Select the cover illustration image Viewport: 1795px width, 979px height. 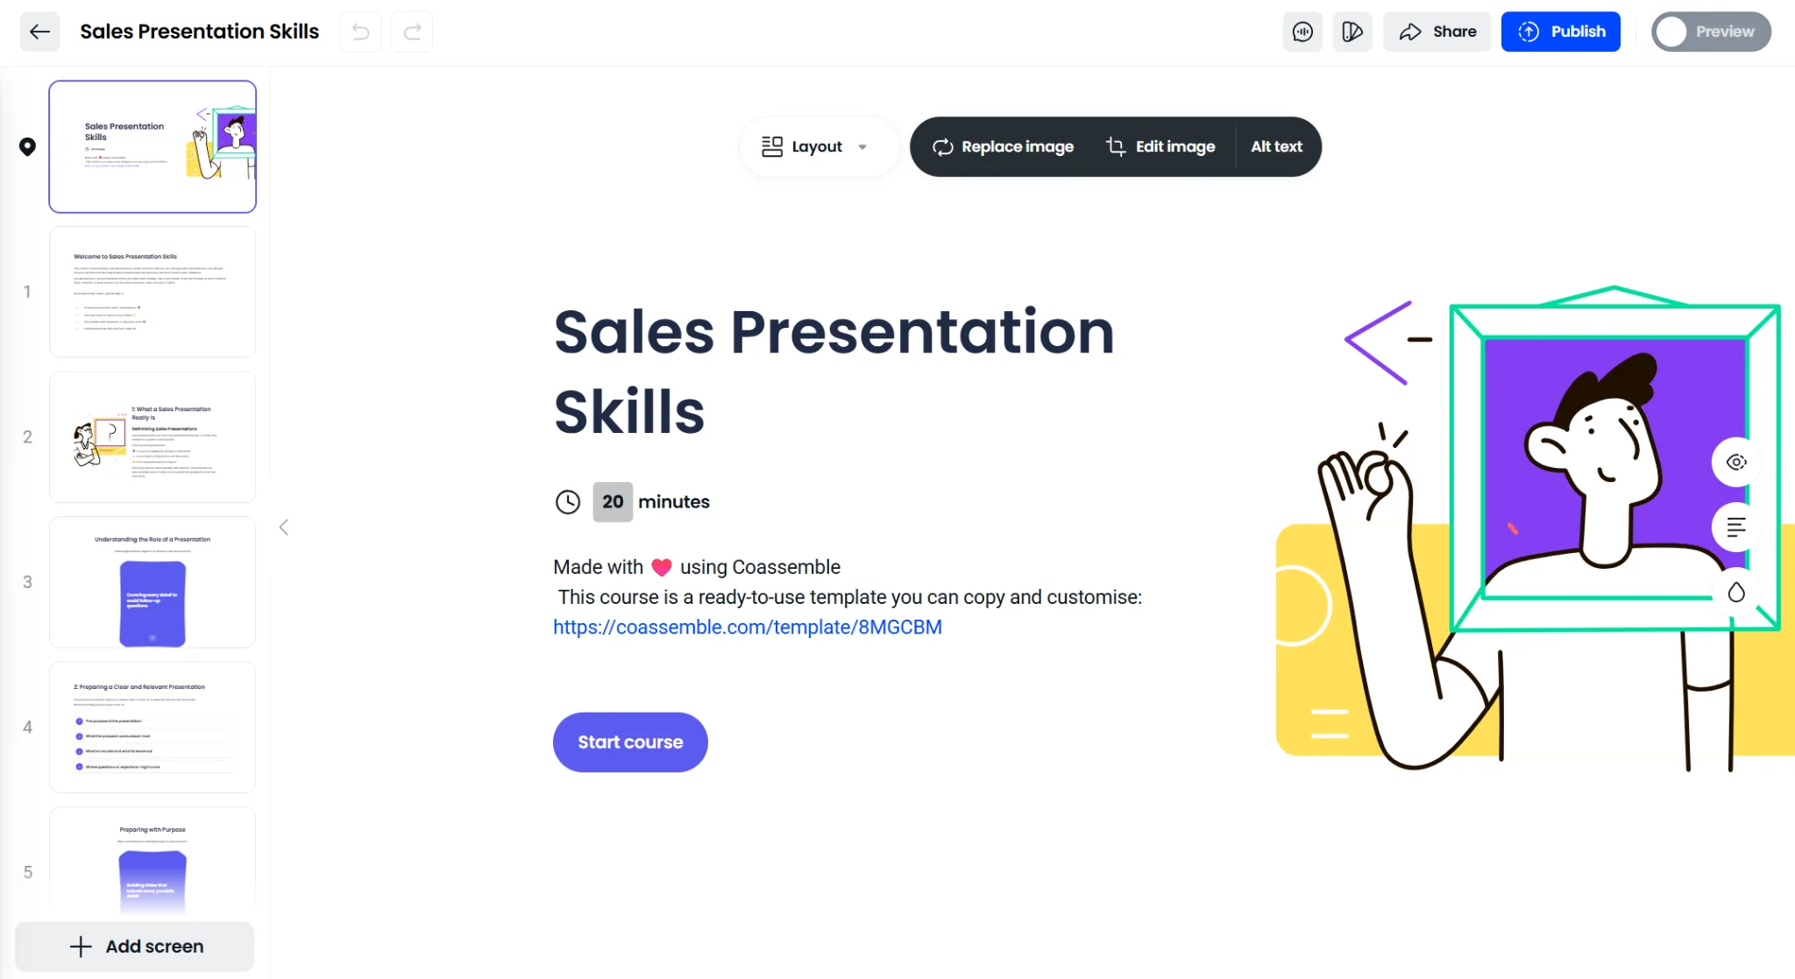click(x=1534, y=529)
